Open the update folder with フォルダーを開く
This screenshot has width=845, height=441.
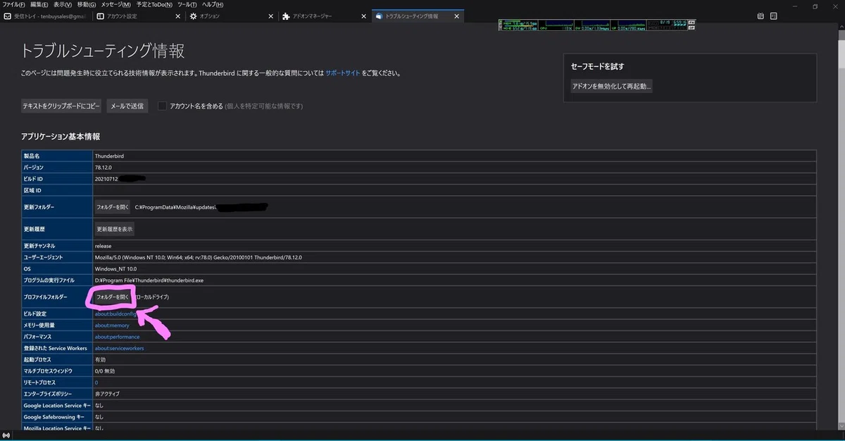pos(113,207)
